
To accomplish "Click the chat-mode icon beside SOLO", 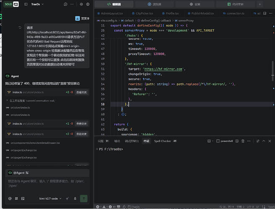I will pos(16,4).
